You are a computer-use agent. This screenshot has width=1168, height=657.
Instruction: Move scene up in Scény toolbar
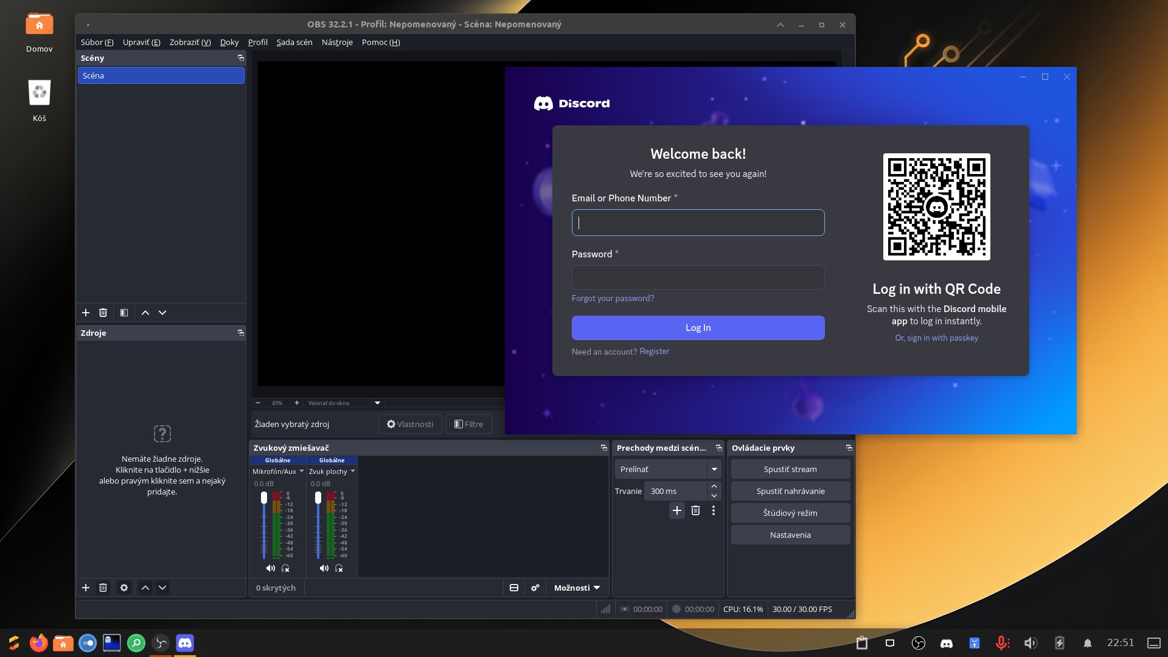point(145,313)
